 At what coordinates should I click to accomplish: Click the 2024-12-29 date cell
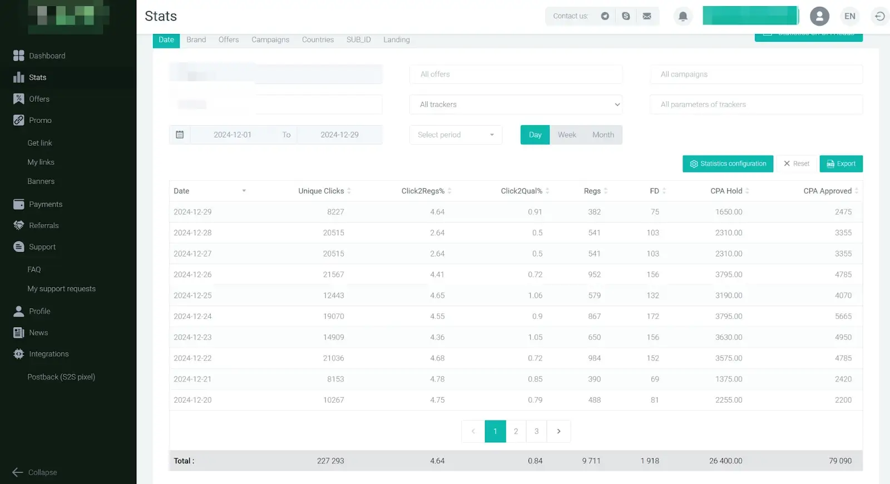click(192, 212)
